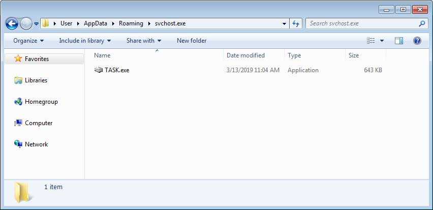Expand the arrow before AppData breadcrumb
This screenshot has width=433, height=210.
click(78, 24)
